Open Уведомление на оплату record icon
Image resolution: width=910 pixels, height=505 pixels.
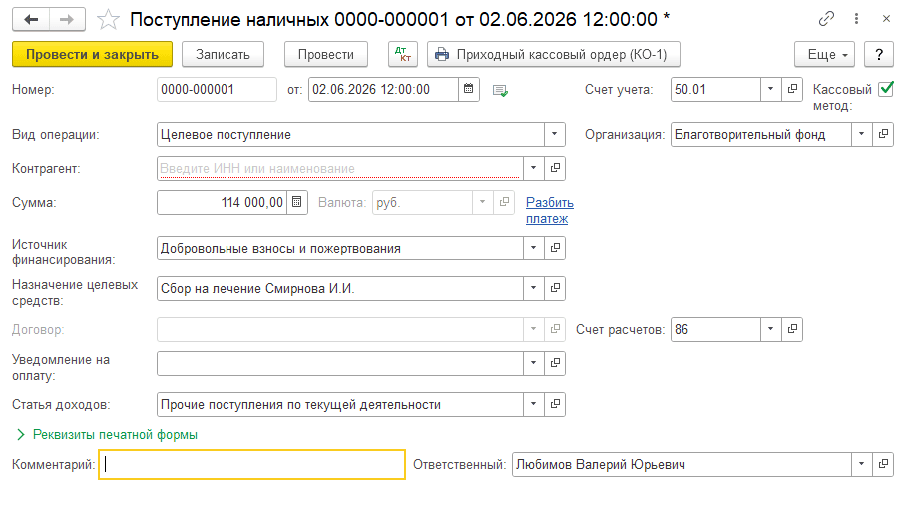(x=555, y=363)
